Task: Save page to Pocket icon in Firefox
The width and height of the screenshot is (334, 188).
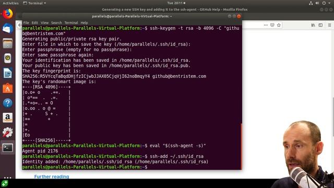Action: point(272,25)
